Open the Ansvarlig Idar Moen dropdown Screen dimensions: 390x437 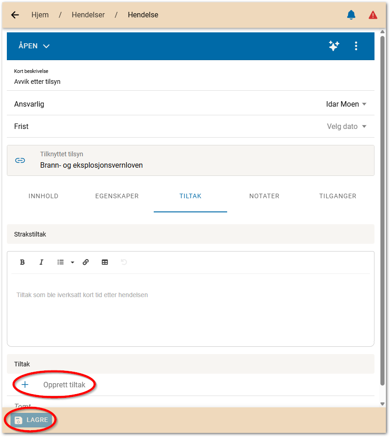click(x=346, y=104)
